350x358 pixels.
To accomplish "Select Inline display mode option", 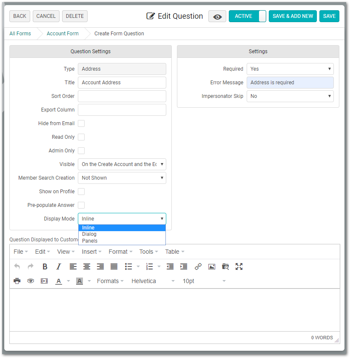I will pyautogui.click(x=122, y=228).
